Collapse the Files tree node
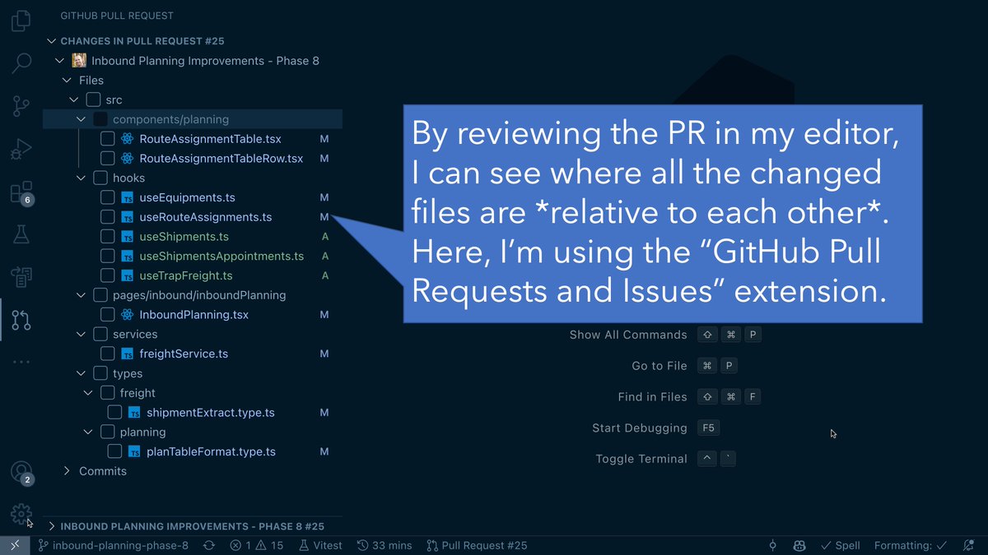Image resolution: width=988 pixels, height=555 pixels. point(67,81)
